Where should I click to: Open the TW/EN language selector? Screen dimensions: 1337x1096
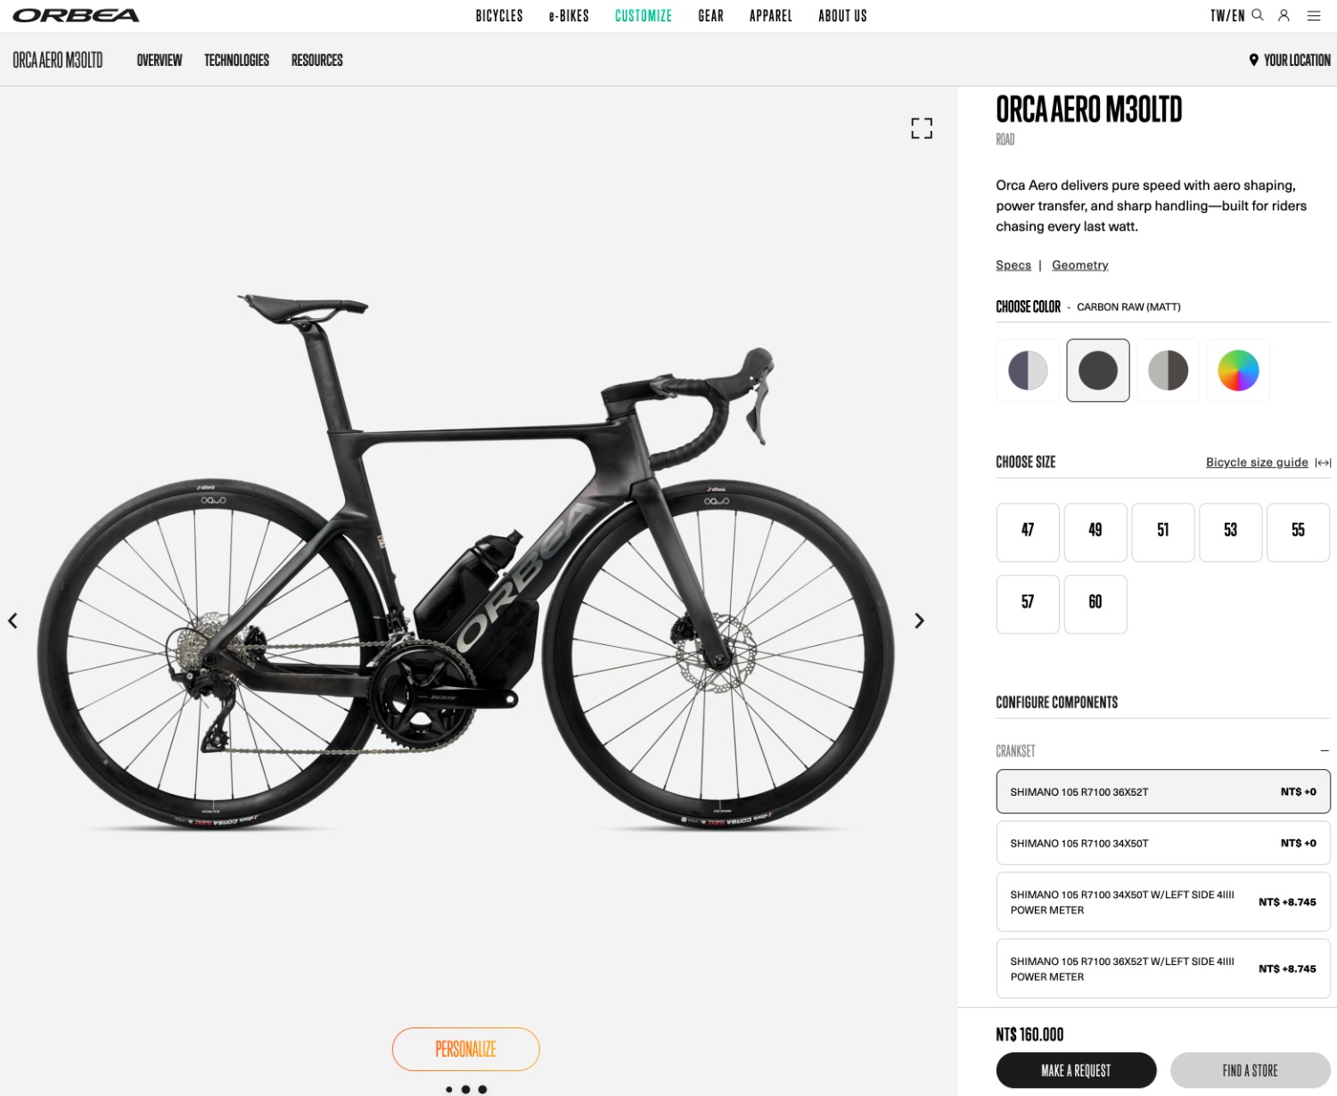click(x=1226, y=15)
